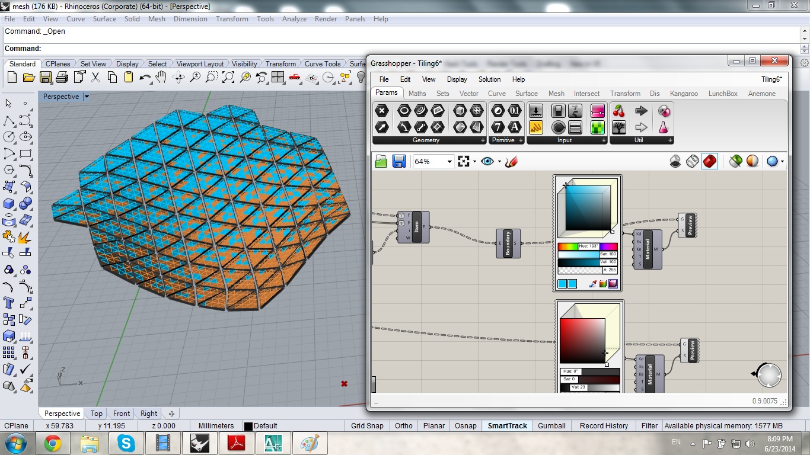810x455 pixels.
Task: Toggle Grid Snap in status bar
Action: tap(367, 425)
